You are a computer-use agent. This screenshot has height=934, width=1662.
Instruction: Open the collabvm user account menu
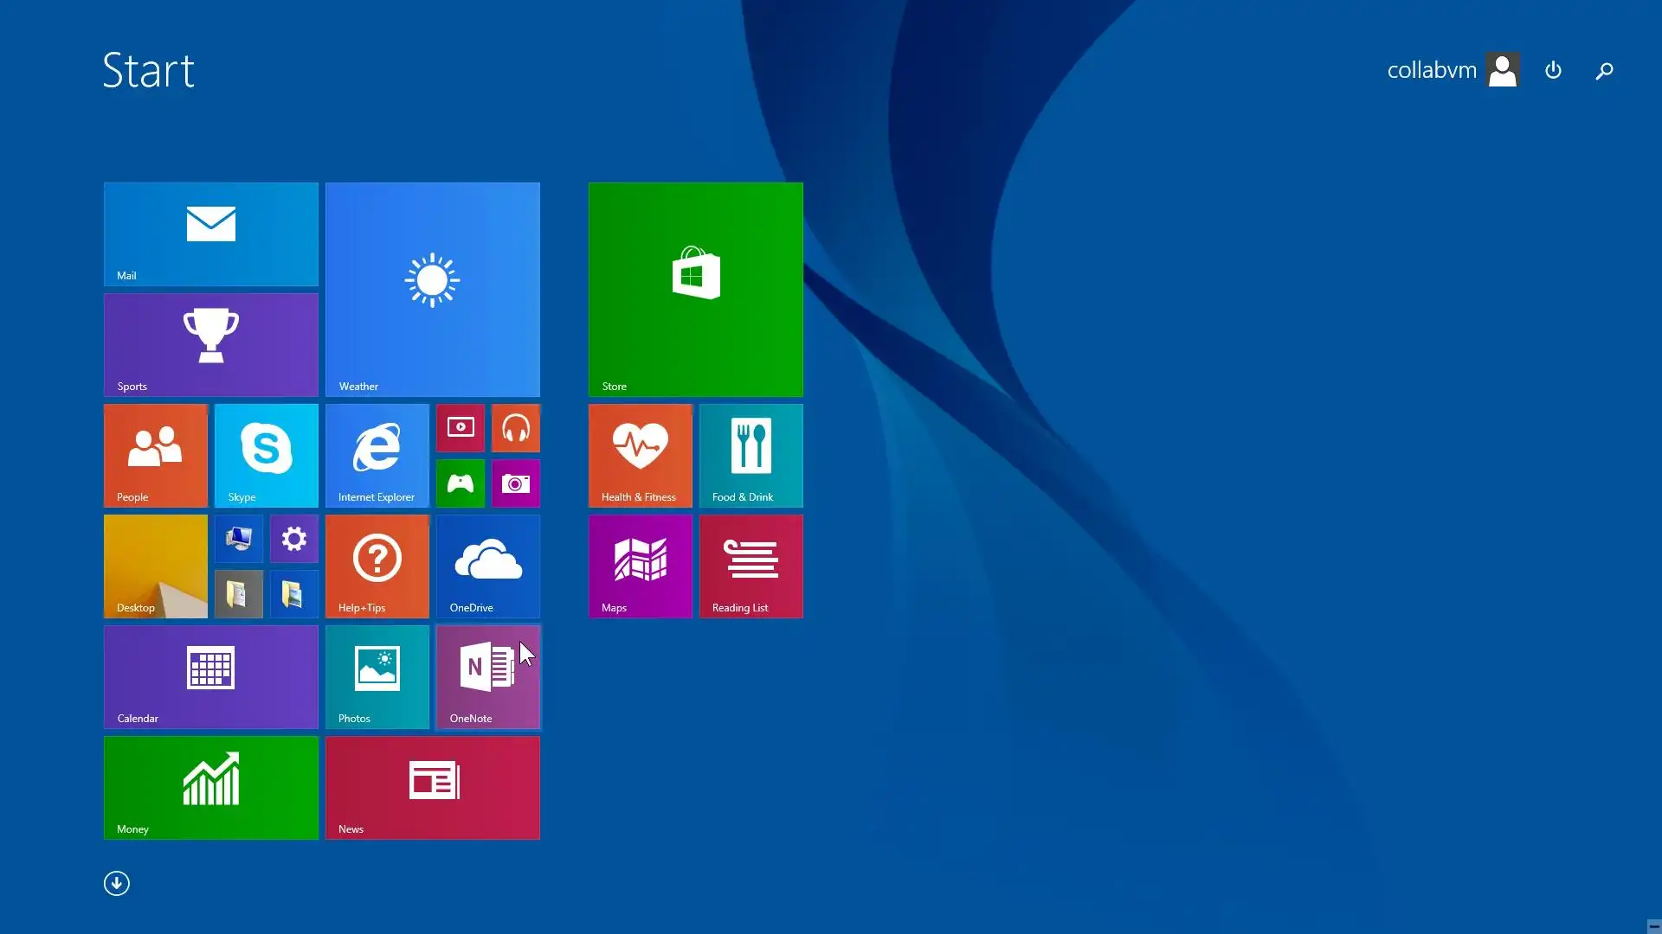tap(1453, 70)
